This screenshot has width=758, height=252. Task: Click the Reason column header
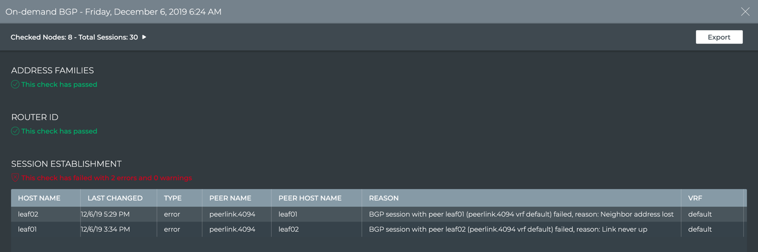tap(383, 198)
